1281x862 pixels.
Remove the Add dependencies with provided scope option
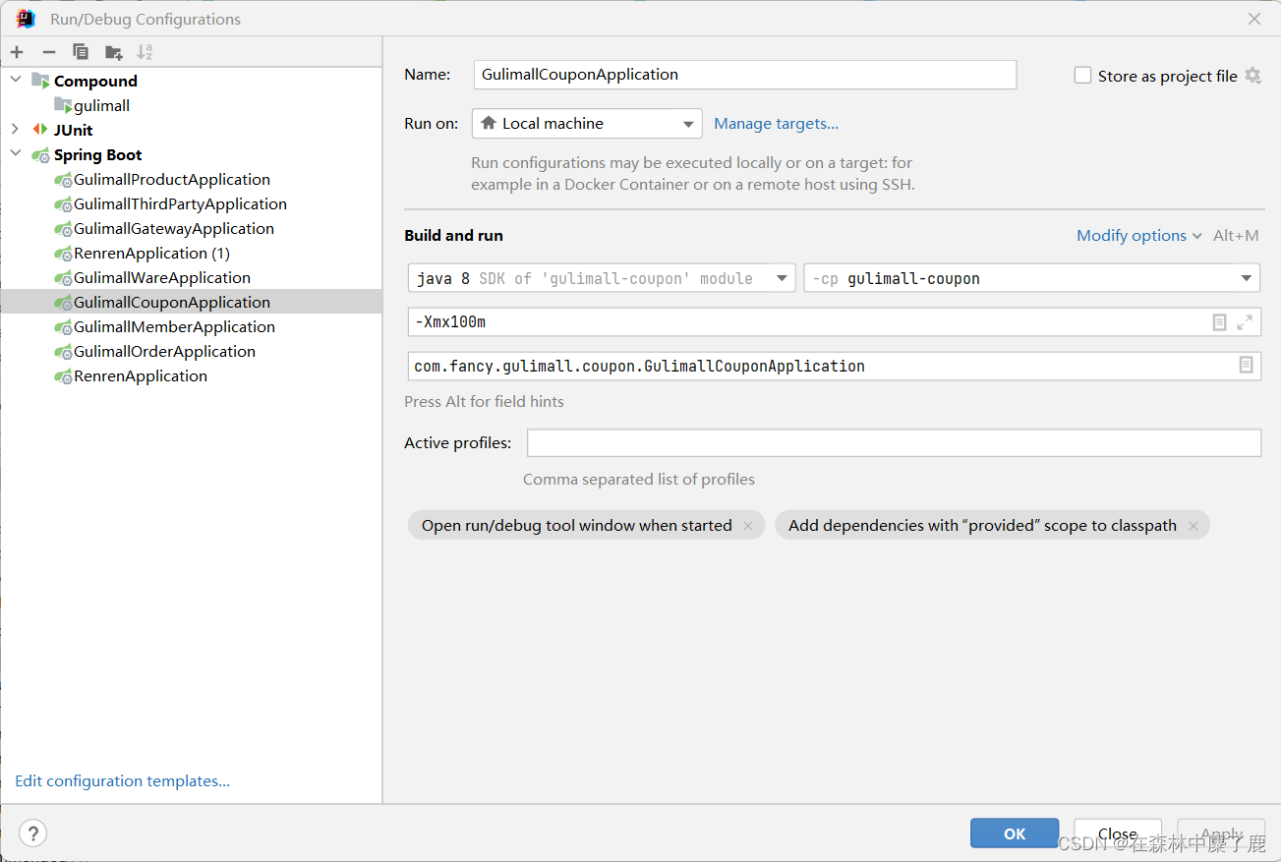click(x=1194, y=526)
